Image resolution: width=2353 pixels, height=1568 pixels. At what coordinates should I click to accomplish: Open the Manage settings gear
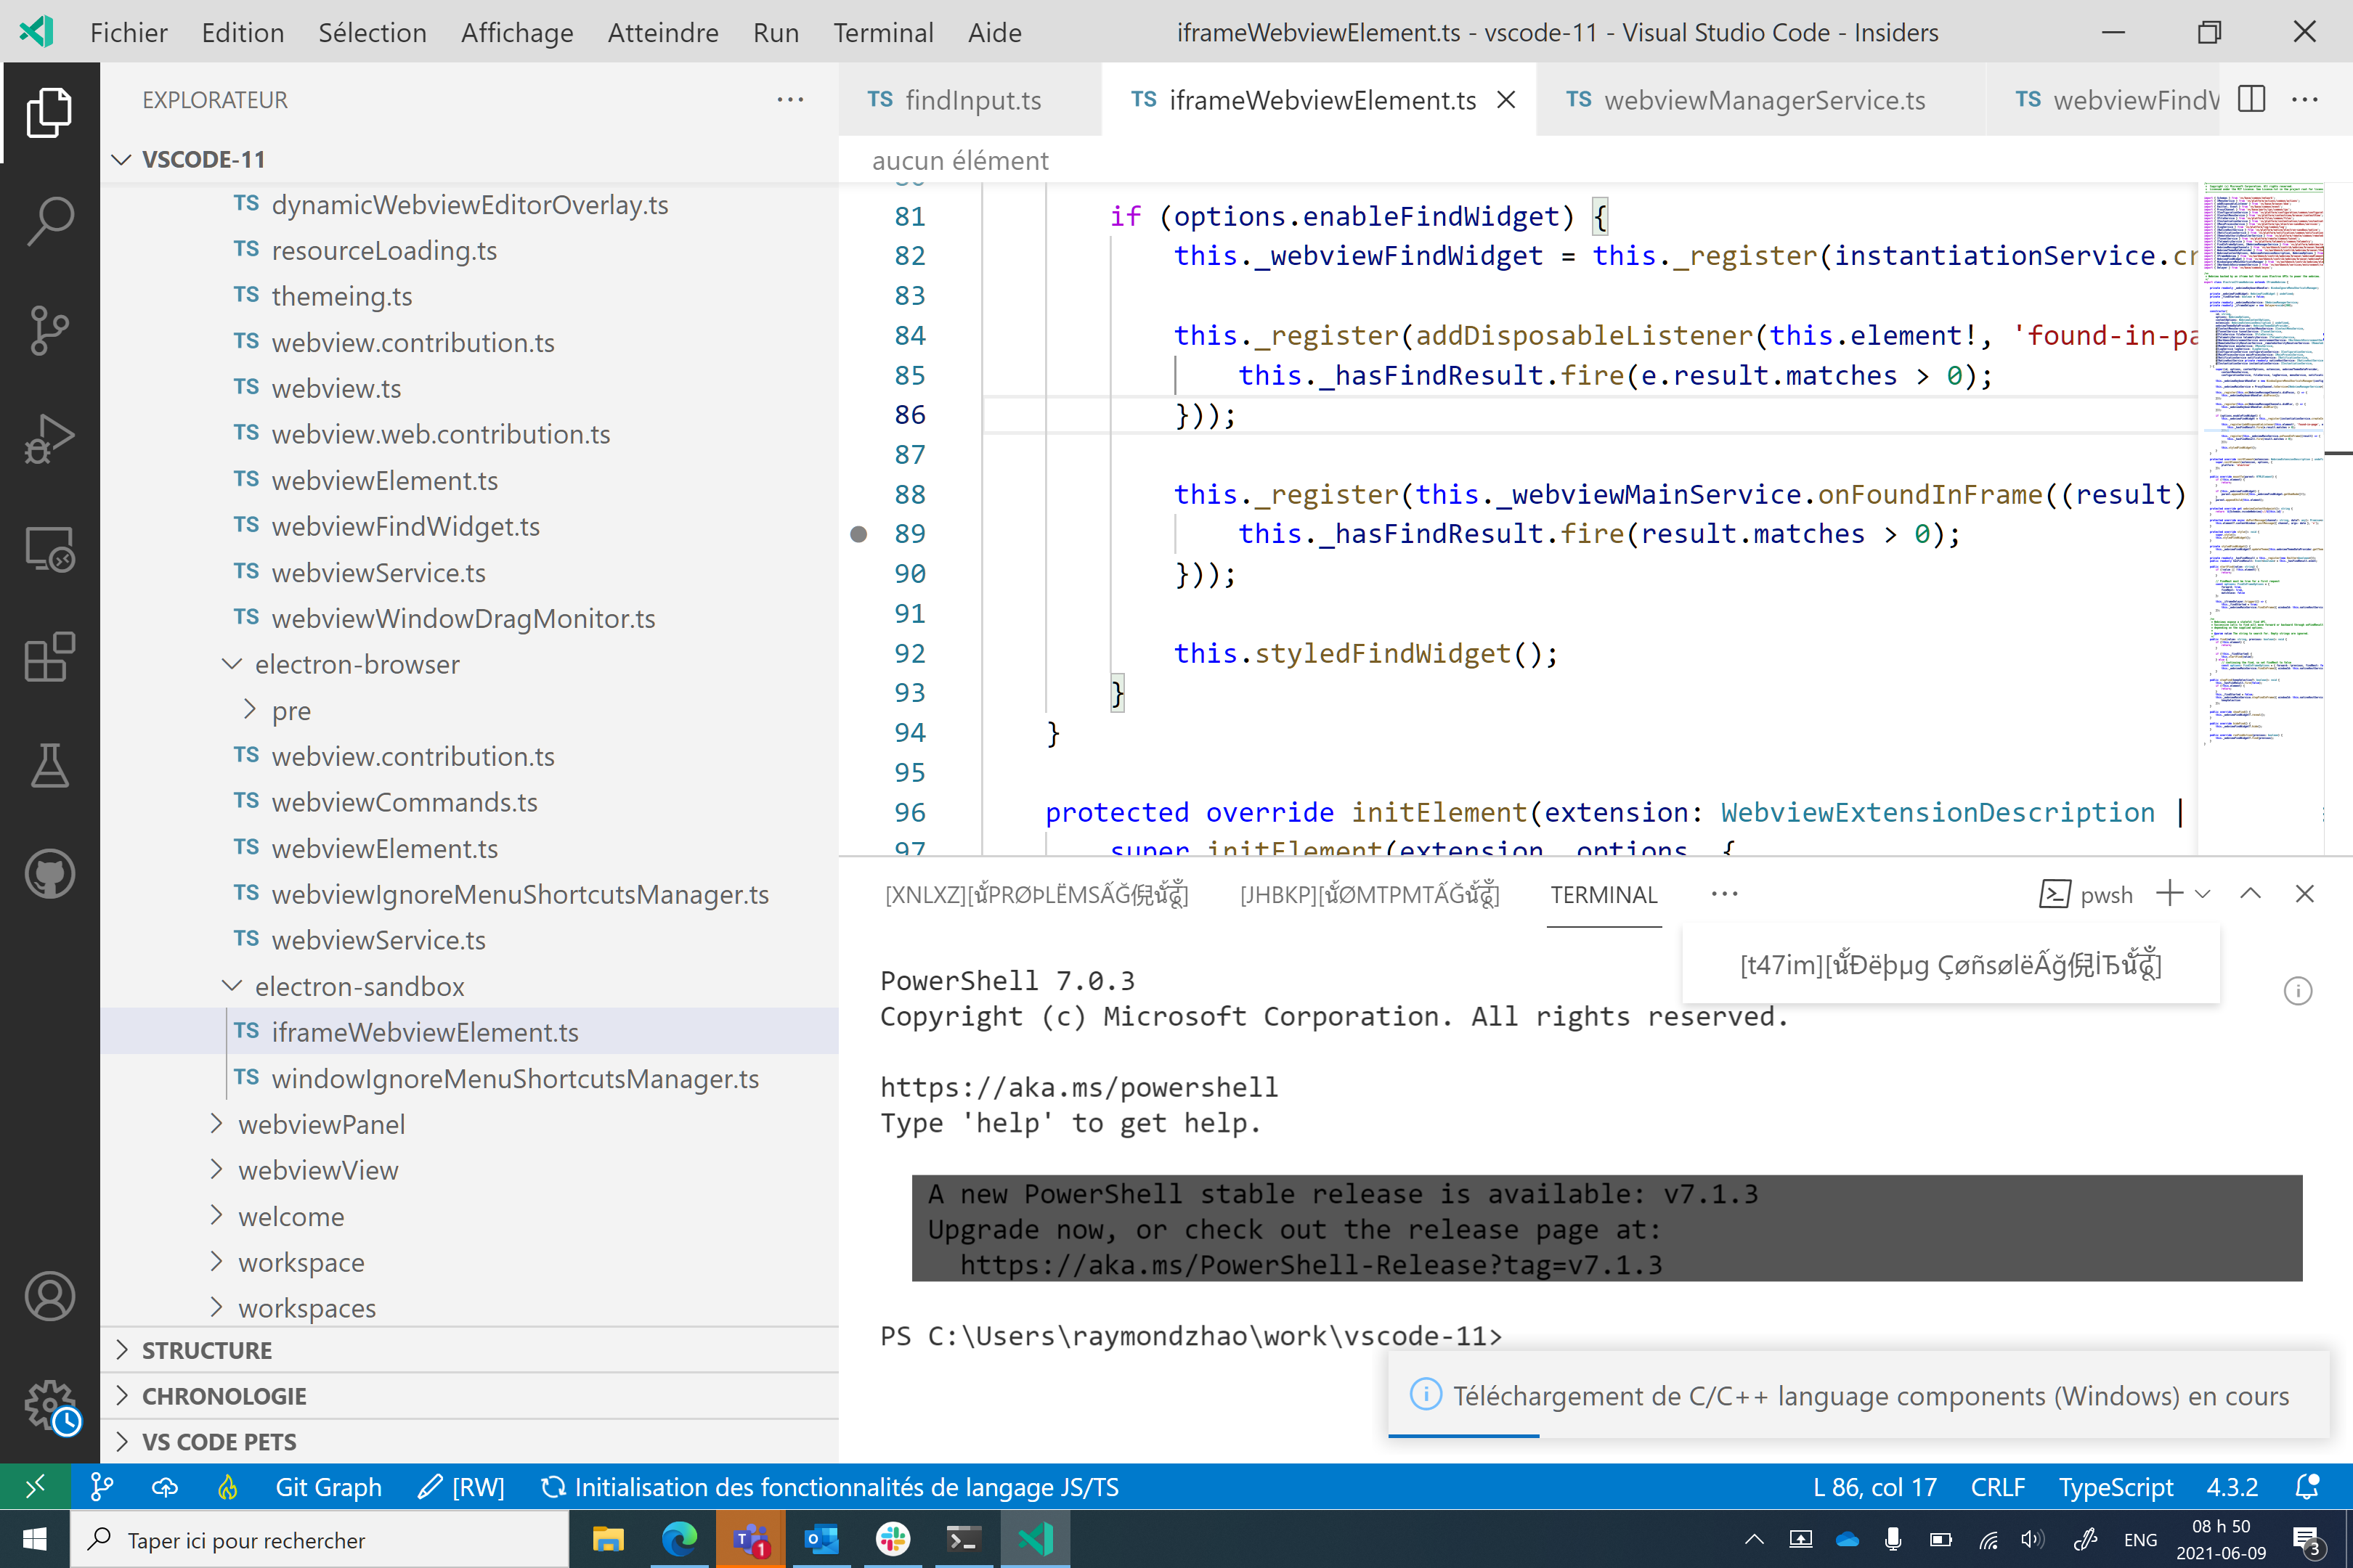[x=49, y=1405]
